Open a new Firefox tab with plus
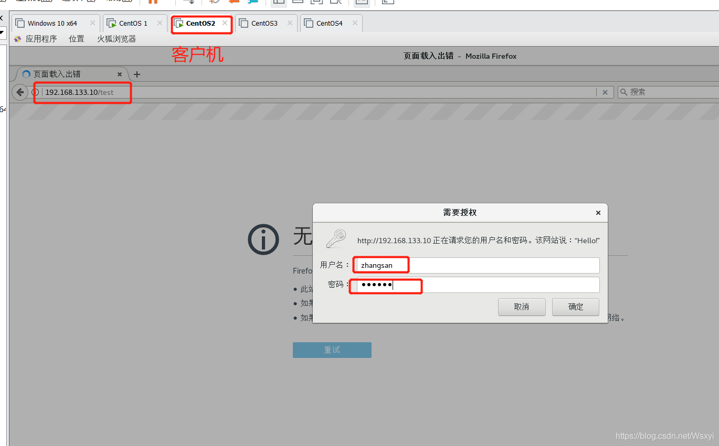The width and height of the screenshot is (719, 446). (137, 74)
